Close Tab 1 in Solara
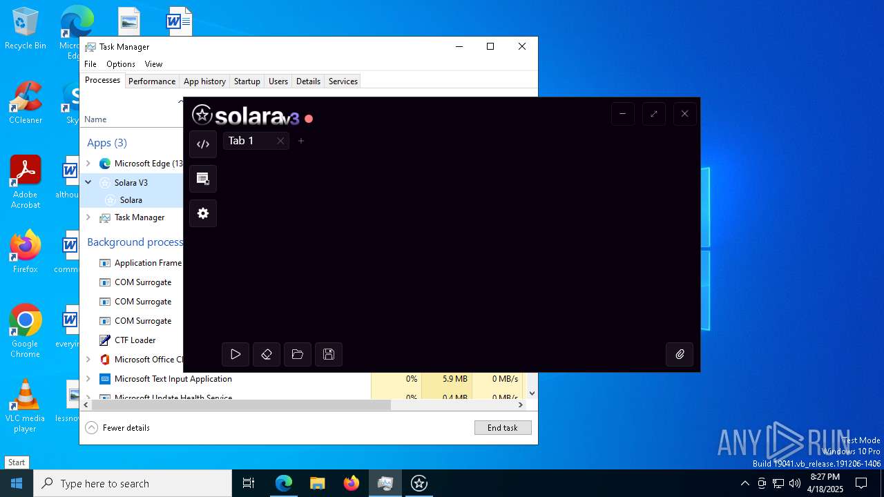 (x=280, y=141)
